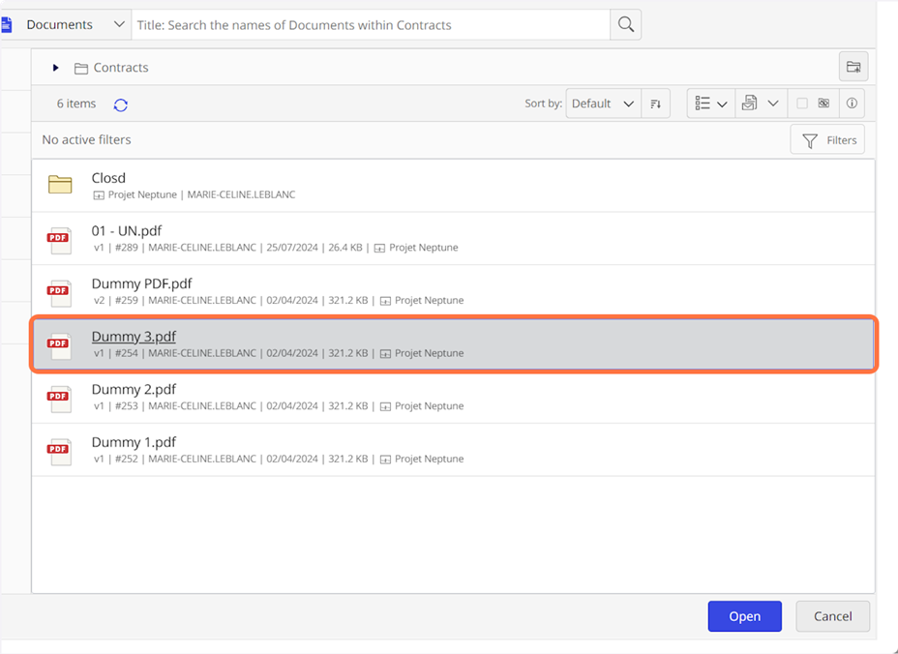
Task: Open the list view mode dropdown
Action: [x=710, y=104]
